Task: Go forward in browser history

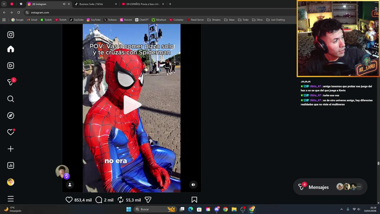Action: coord(11,12)
